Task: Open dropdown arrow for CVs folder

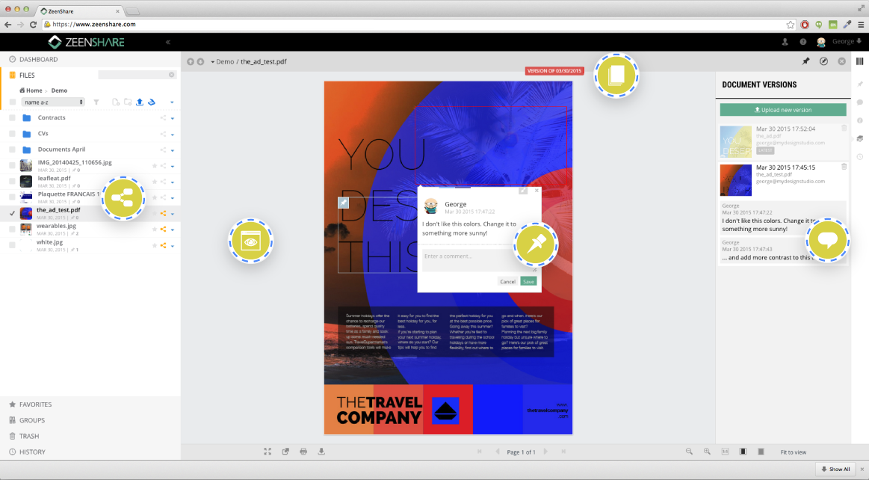Action: (173, 134)
